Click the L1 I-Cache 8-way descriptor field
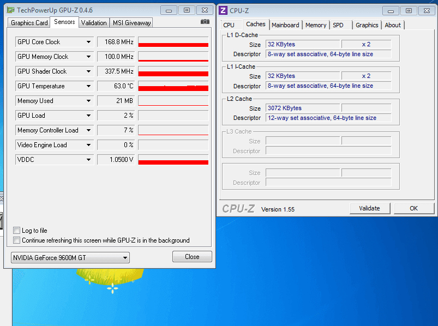Screen dimensions: 438x326 tap(328, 86)
